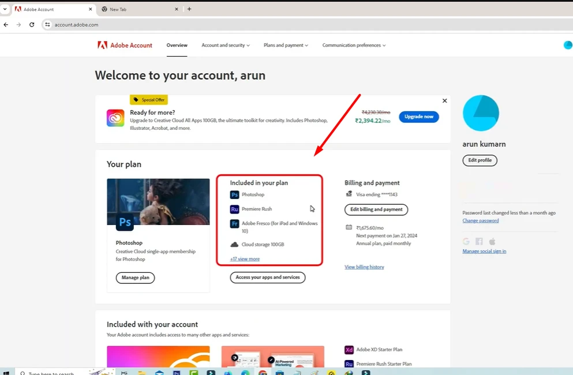573x375 pixels.
Task: Dismiss the special offer banner
Action: (x=444, y=100)
